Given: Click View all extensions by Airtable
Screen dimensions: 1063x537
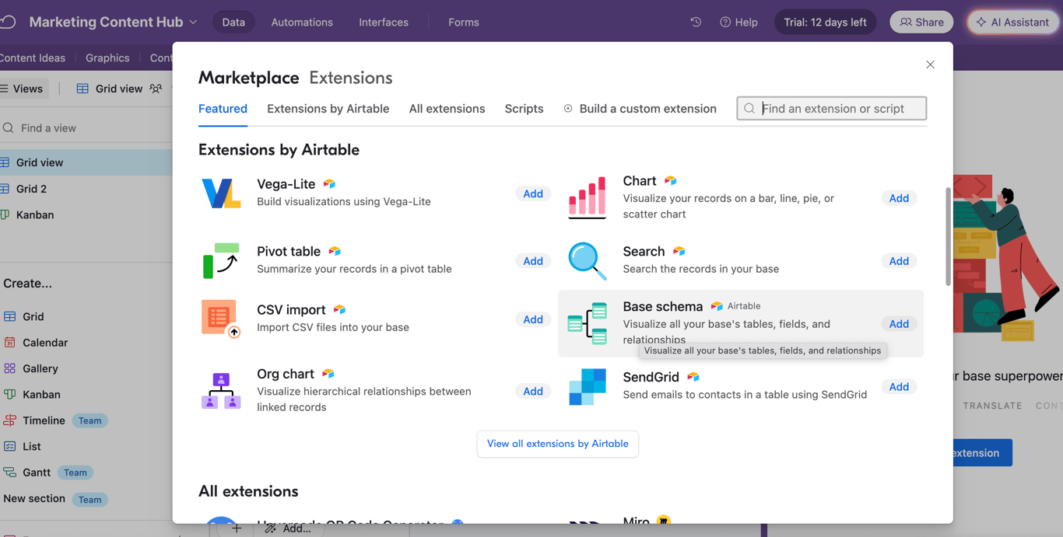Looking at the screenshot, I should point(558,444).
